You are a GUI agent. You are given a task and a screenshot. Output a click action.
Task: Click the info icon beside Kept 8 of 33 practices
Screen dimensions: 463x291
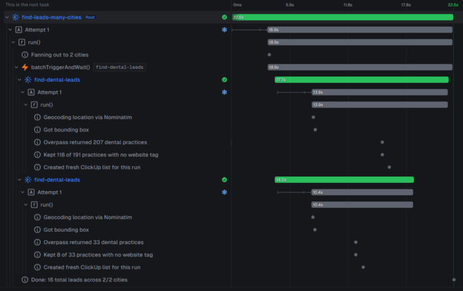click(x=37, y=255)
